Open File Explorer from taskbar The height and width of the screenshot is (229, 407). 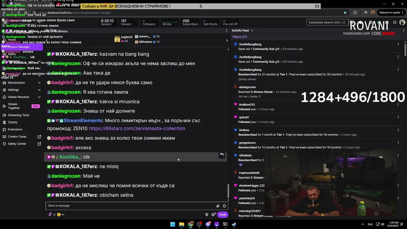coord(182,224)
